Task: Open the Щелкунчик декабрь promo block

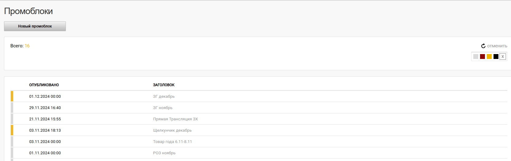Action: coord(172,130)
